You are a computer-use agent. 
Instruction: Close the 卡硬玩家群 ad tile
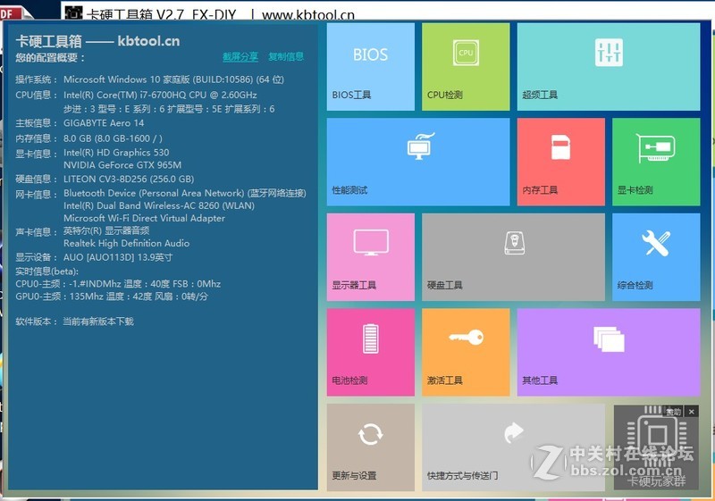692,412
